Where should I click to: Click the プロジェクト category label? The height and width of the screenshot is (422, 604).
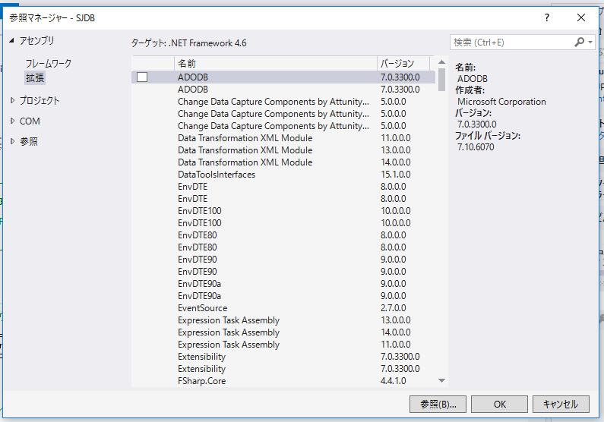[40, 100]
